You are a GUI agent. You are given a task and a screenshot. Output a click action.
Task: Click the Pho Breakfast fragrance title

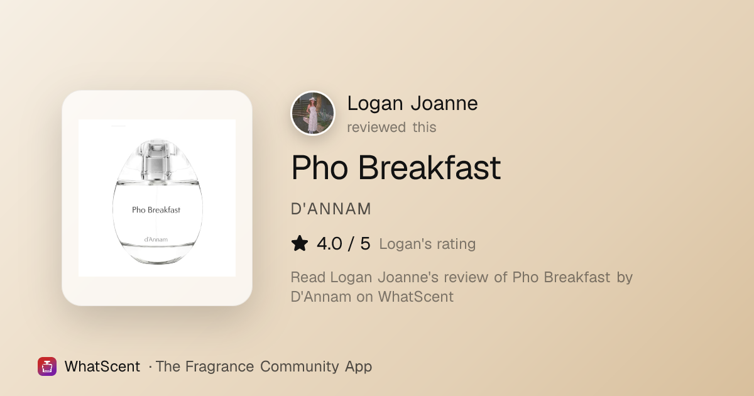coord(396,168)
